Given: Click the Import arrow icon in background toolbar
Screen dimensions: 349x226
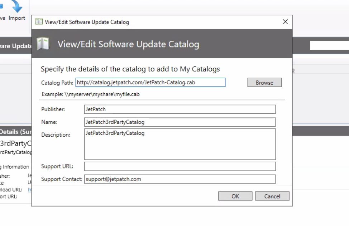Looking at the screenshot, I should (x=17, y=6).
